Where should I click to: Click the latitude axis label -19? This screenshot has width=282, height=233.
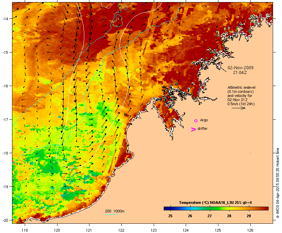tap(5, 187)
